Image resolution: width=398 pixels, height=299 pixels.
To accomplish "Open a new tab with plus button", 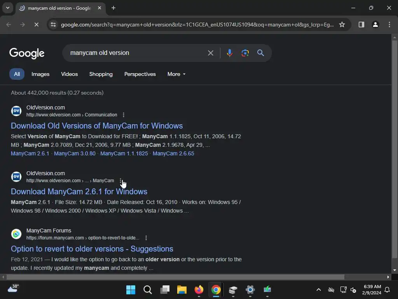I will click(113, 8).
